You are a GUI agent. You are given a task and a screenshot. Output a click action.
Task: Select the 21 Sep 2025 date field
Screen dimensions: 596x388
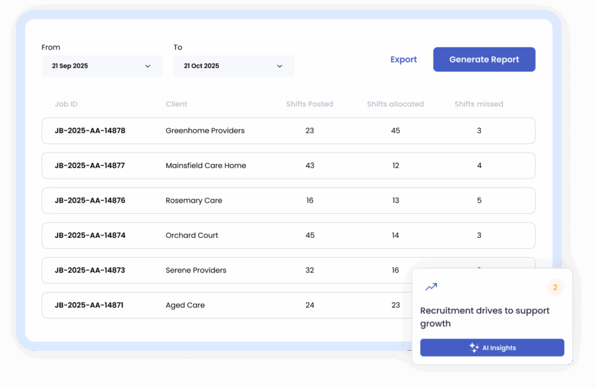(x=93, y=66)
